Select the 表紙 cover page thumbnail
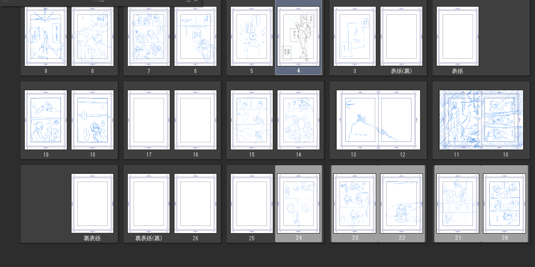The image size is (535, 267). pos(458,36)
